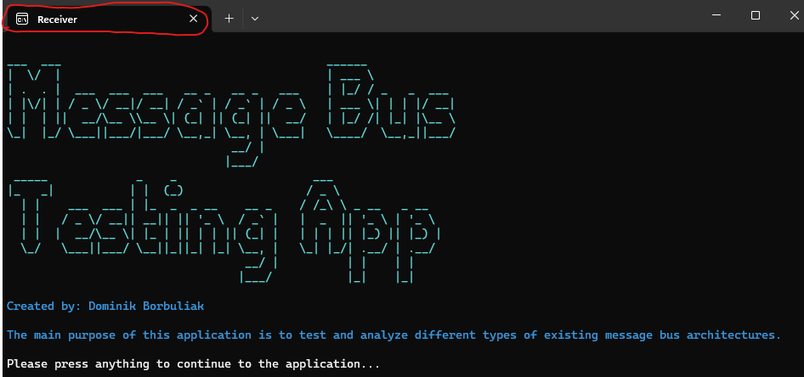804x377 pixels.
Task: Click the 'Created by: Dominik Borbuliak' line
Action: tap(105, 307)
